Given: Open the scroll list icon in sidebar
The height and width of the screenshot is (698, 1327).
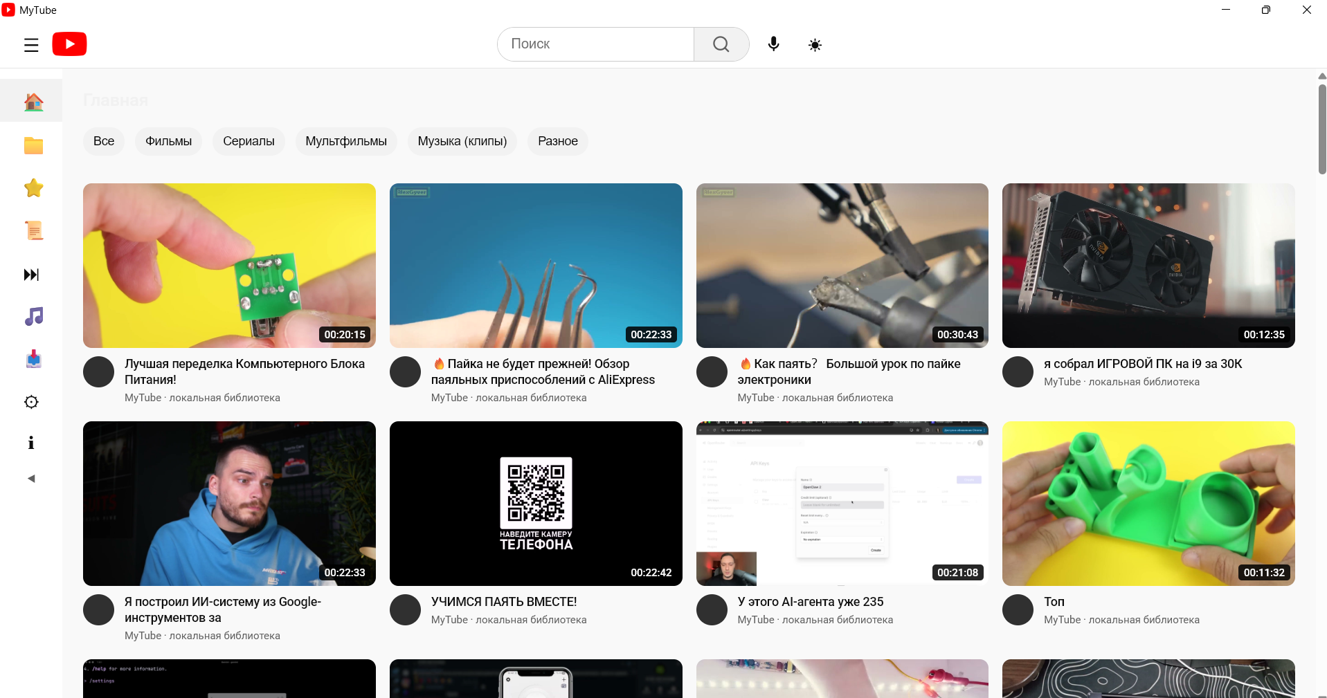Looking at the screenshot, I should click(33, 231).
